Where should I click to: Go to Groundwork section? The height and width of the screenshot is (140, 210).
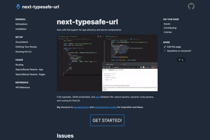pos(22,42)
